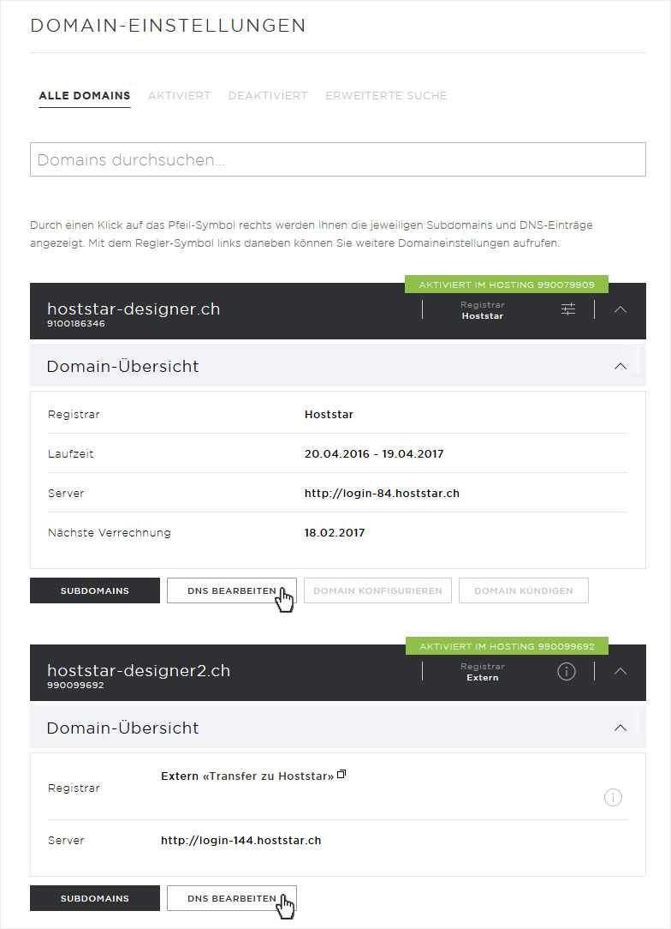This screenshot has height=929, width=671.
Task: Click DNS bearbeiten for hoststar-designer2.ch
Action: click(231, 898)
